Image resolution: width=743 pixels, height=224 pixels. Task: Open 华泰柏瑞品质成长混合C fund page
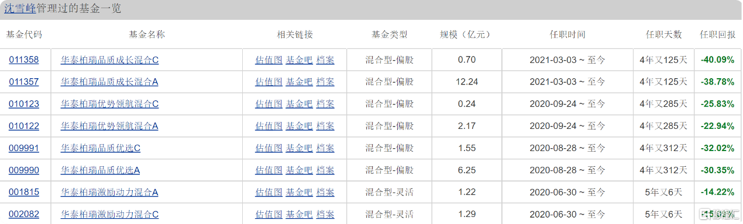pyautogui.click(x=109, y=60)
